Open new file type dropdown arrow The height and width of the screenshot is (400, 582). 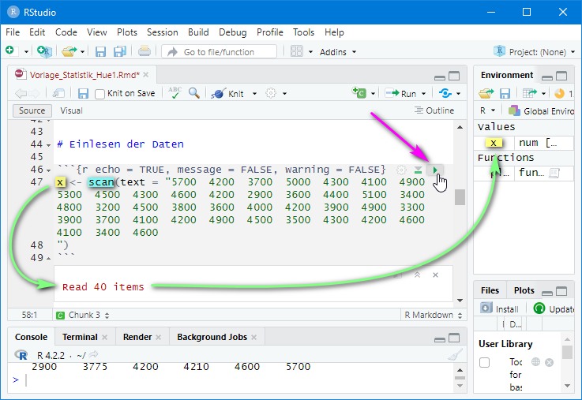26,52
